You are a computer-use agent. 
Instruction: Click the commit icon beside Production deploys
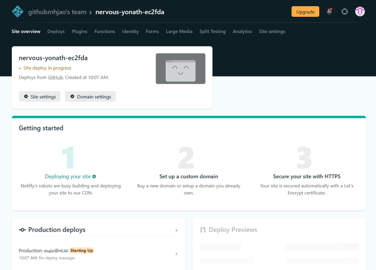pyautogui.click(x=22, y=230)
